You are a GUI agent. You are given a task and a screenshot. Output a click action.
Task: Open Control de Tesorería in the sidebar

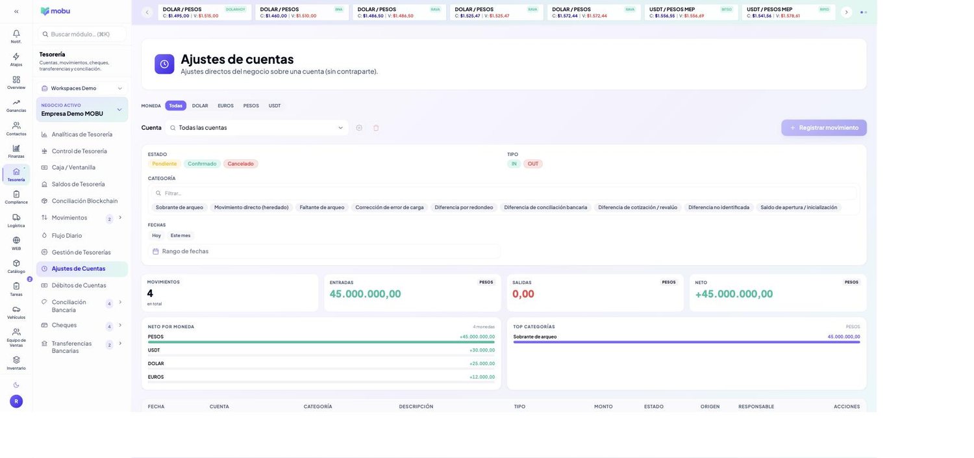pos(82,151)
